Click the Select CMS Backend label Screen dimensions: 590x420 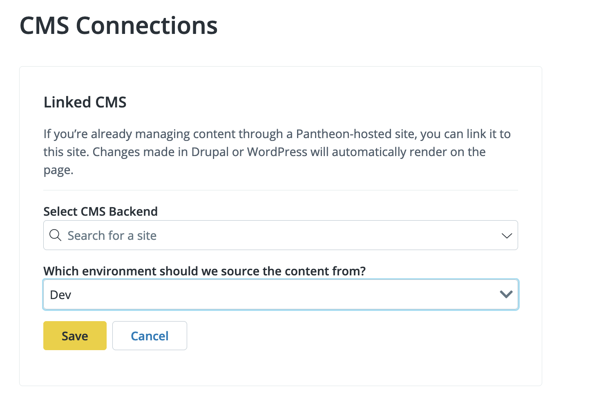click(101, 211)
